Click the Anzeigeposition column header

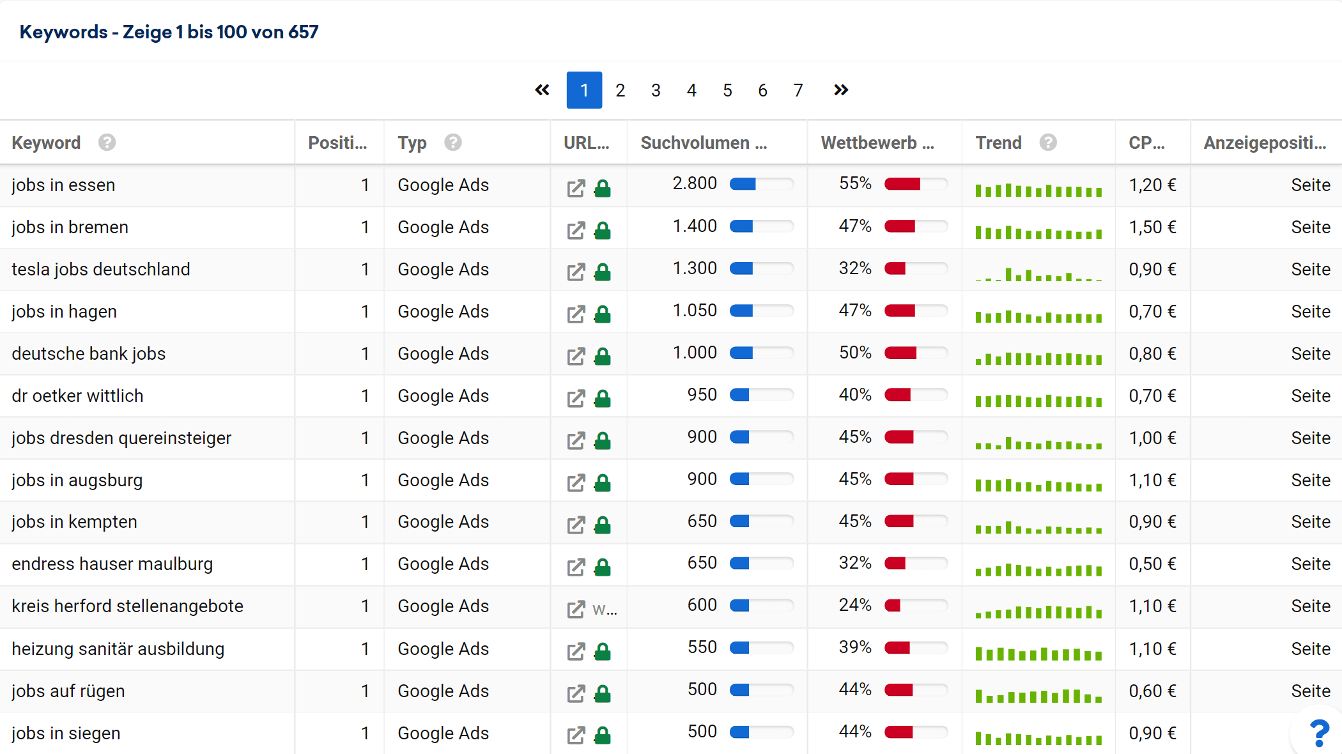1264,142
